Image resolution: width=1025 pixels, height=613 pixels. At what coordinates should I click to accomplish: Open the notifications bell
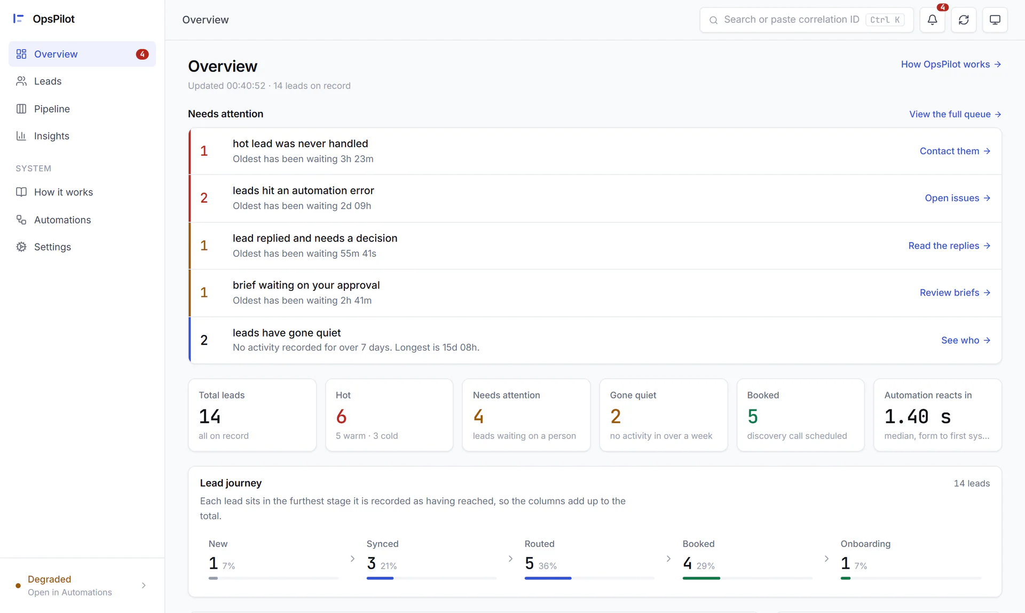click(x=932, y=20)
